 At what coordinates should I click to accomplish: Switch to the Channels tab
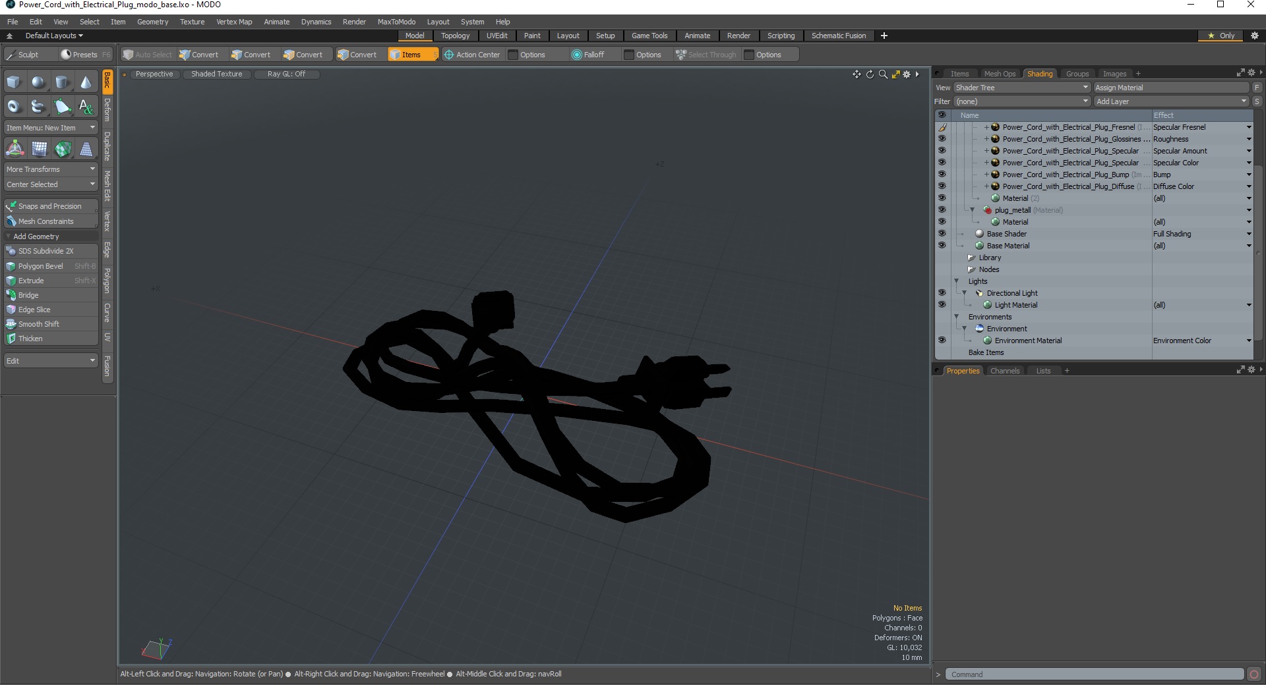1004,371
